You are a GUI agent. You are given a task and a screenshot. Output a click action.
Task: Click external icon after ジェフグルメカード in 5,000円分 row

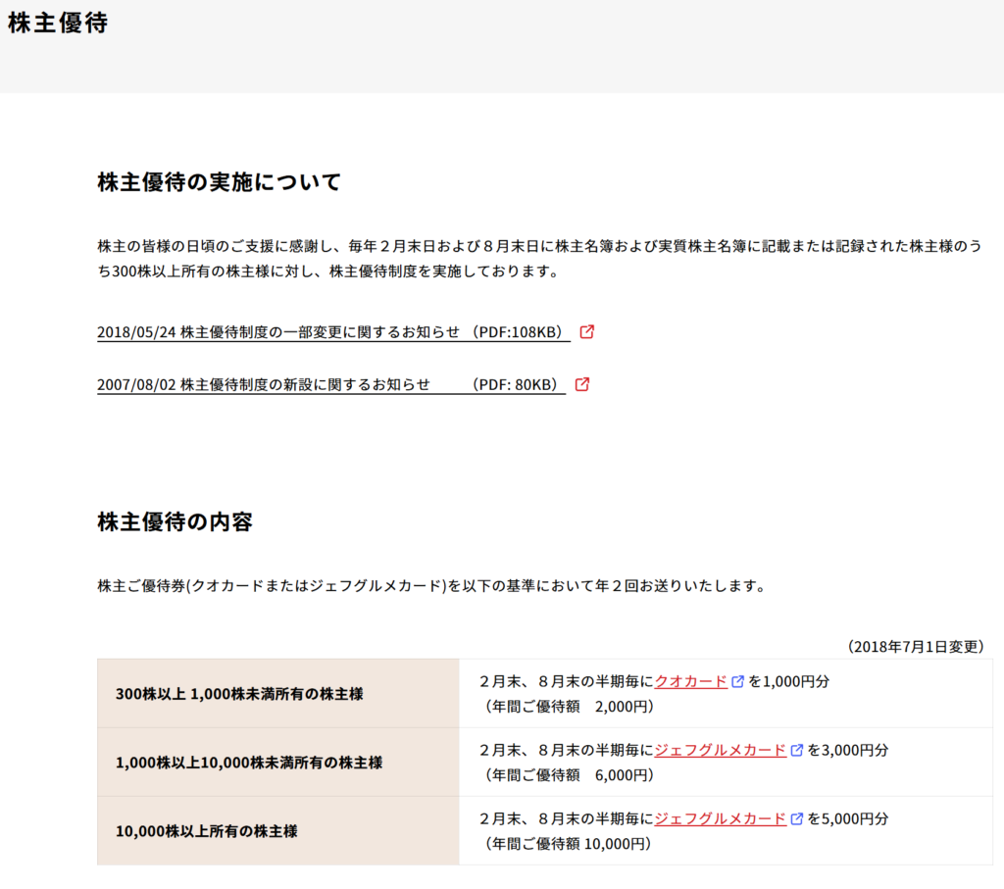(x=797, y=818)
